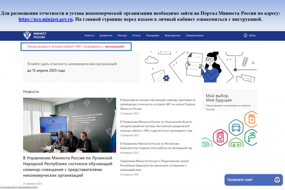The height and width of the screenshot is (190, 285).
Task: Open the Новости menu item
Action: pos(89,36)
